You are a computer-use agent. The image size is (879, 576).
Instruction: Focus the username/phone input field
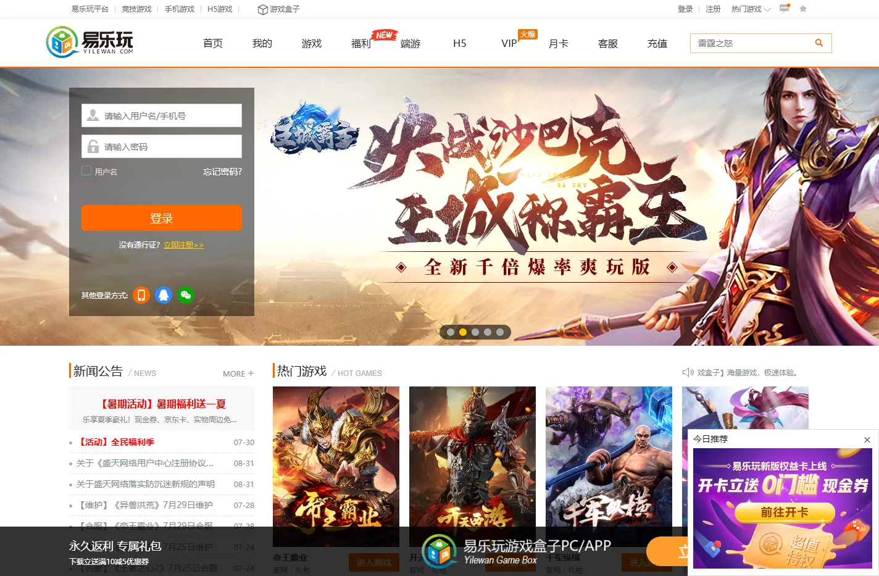coord(162,115)
